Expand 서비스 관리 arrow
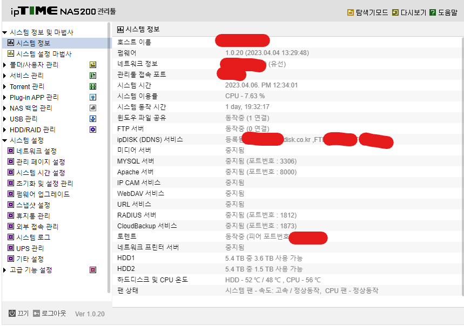 point(4,76)
